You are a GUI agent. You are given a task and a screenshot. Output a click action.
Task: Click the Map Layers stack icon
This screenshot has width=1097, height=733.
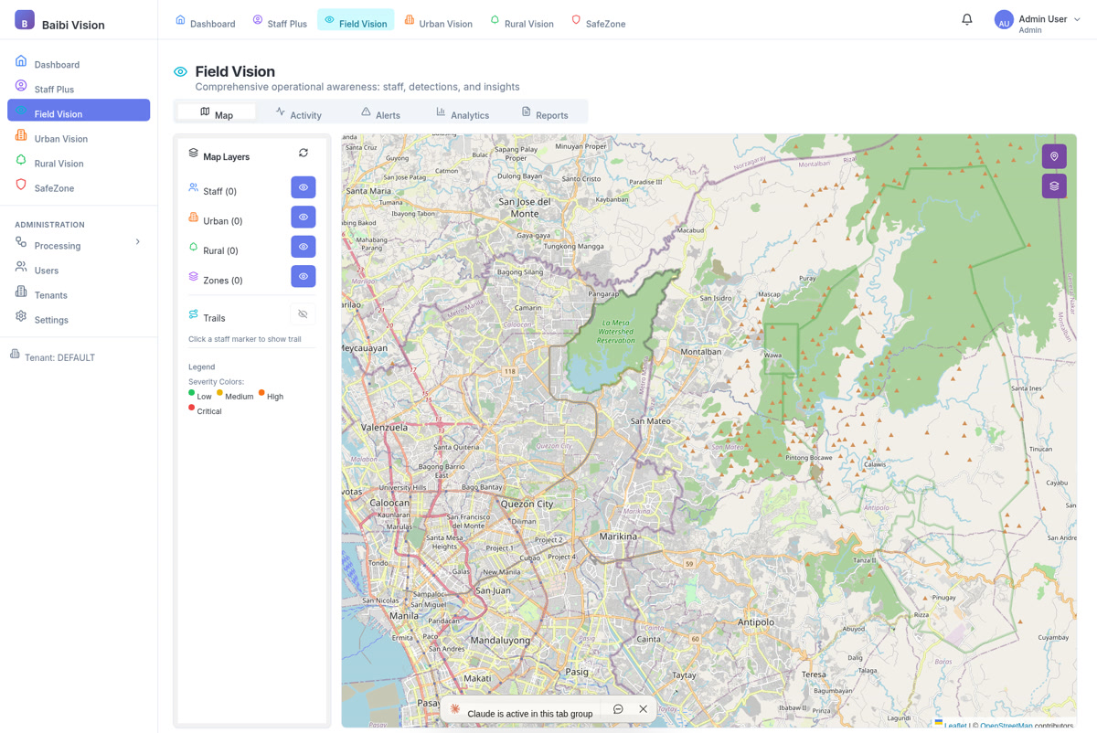[x=193, y=154]
